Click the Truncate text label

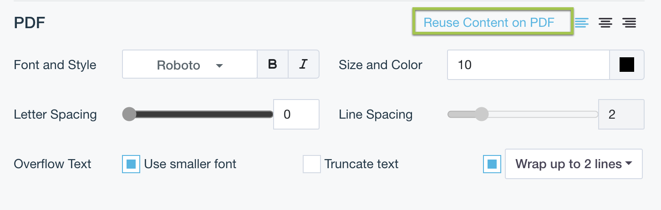point(361,164)
